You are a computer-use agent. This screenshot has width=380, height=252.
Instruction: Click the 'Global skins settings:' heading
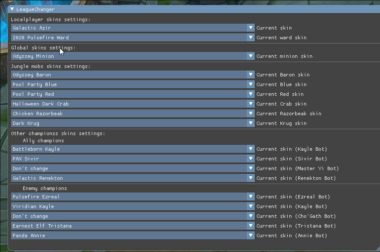pyautogui.click(x=43, y=48)
